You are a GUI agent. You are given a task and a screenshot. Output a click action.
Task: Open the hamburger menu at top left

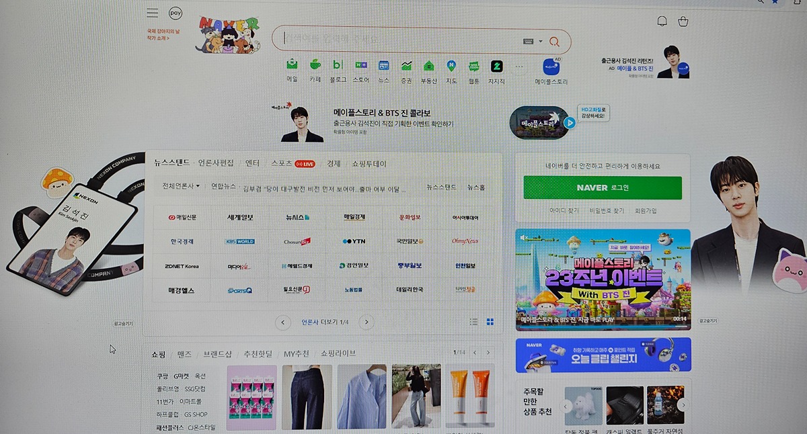click(153, 13)
